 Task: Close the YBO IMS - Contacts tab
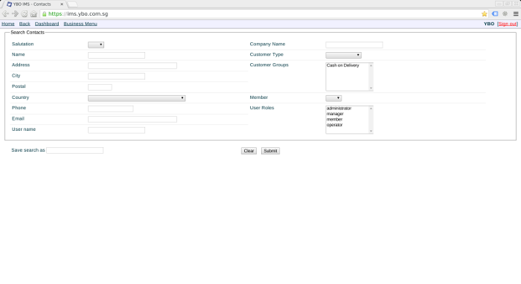(x=62, y=4)
